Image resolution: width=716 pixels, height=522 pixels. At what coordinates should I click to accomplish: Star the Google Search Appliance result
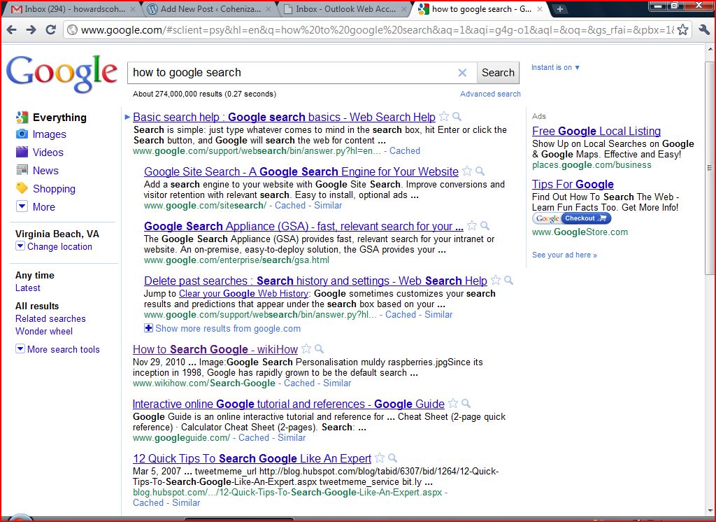[x=472, y=225]
